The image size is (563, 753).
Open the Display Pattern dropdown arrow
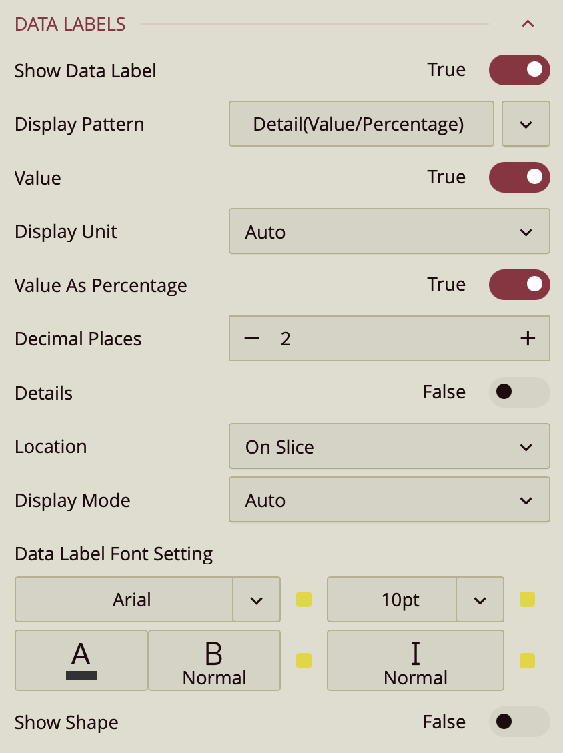click(526, 124)
